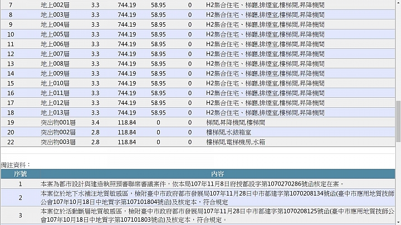
Task: Click usage text 樓梯間,電梯機房,水箱
Action: [x=236, y=142]
